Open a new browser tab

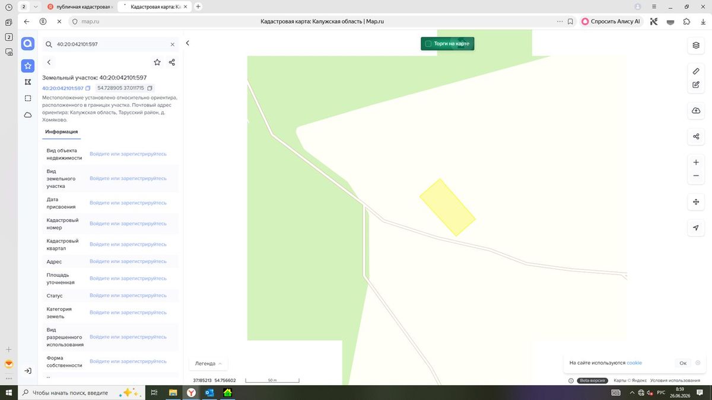click(x=198, y=7)
